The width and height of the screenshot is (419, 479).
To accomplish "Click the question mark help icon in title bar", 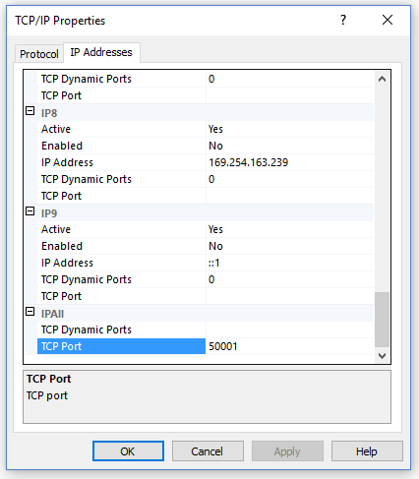I will (x=343, y=20).
